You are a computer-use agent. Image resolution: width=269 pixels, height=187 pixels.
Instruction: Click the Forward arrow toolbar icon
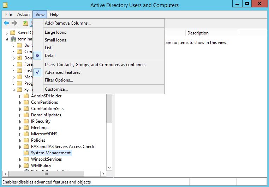coord(14,23)
